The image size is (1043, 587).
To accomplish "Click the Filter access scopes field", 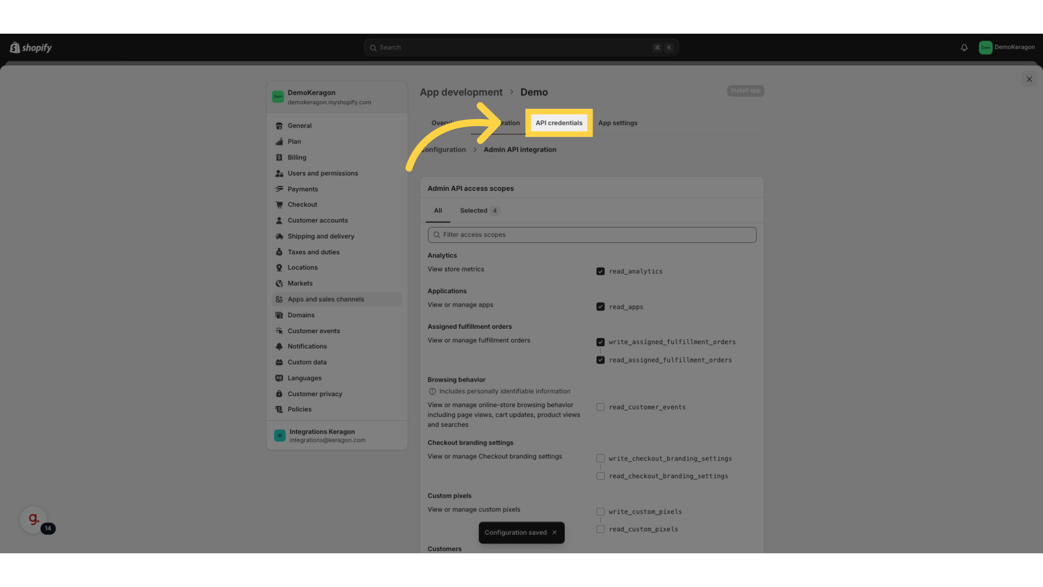I will [x=592, y=234].
